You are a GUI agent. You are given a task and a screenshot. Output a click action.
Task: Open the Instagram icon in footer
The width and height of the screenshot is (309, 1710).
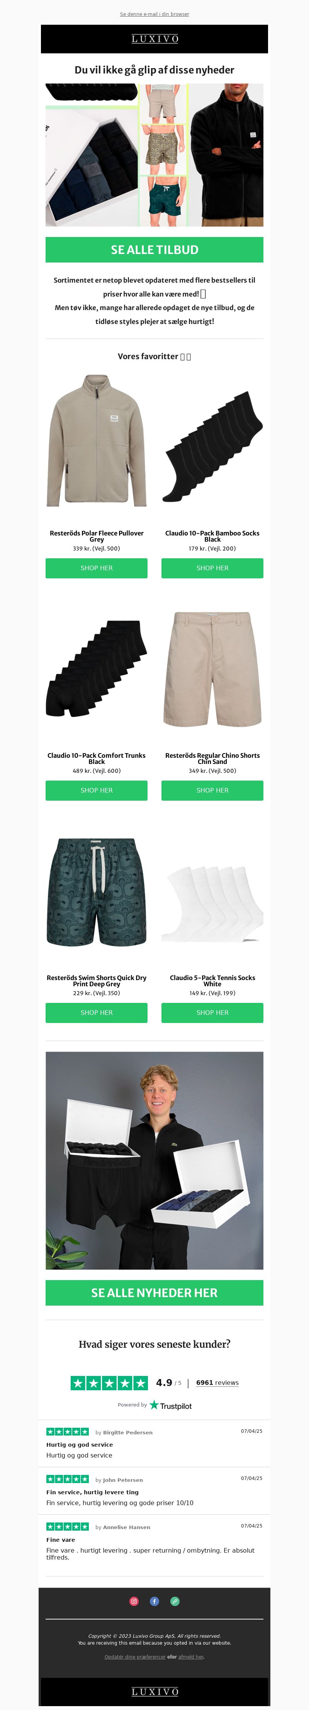[134, 1601]
